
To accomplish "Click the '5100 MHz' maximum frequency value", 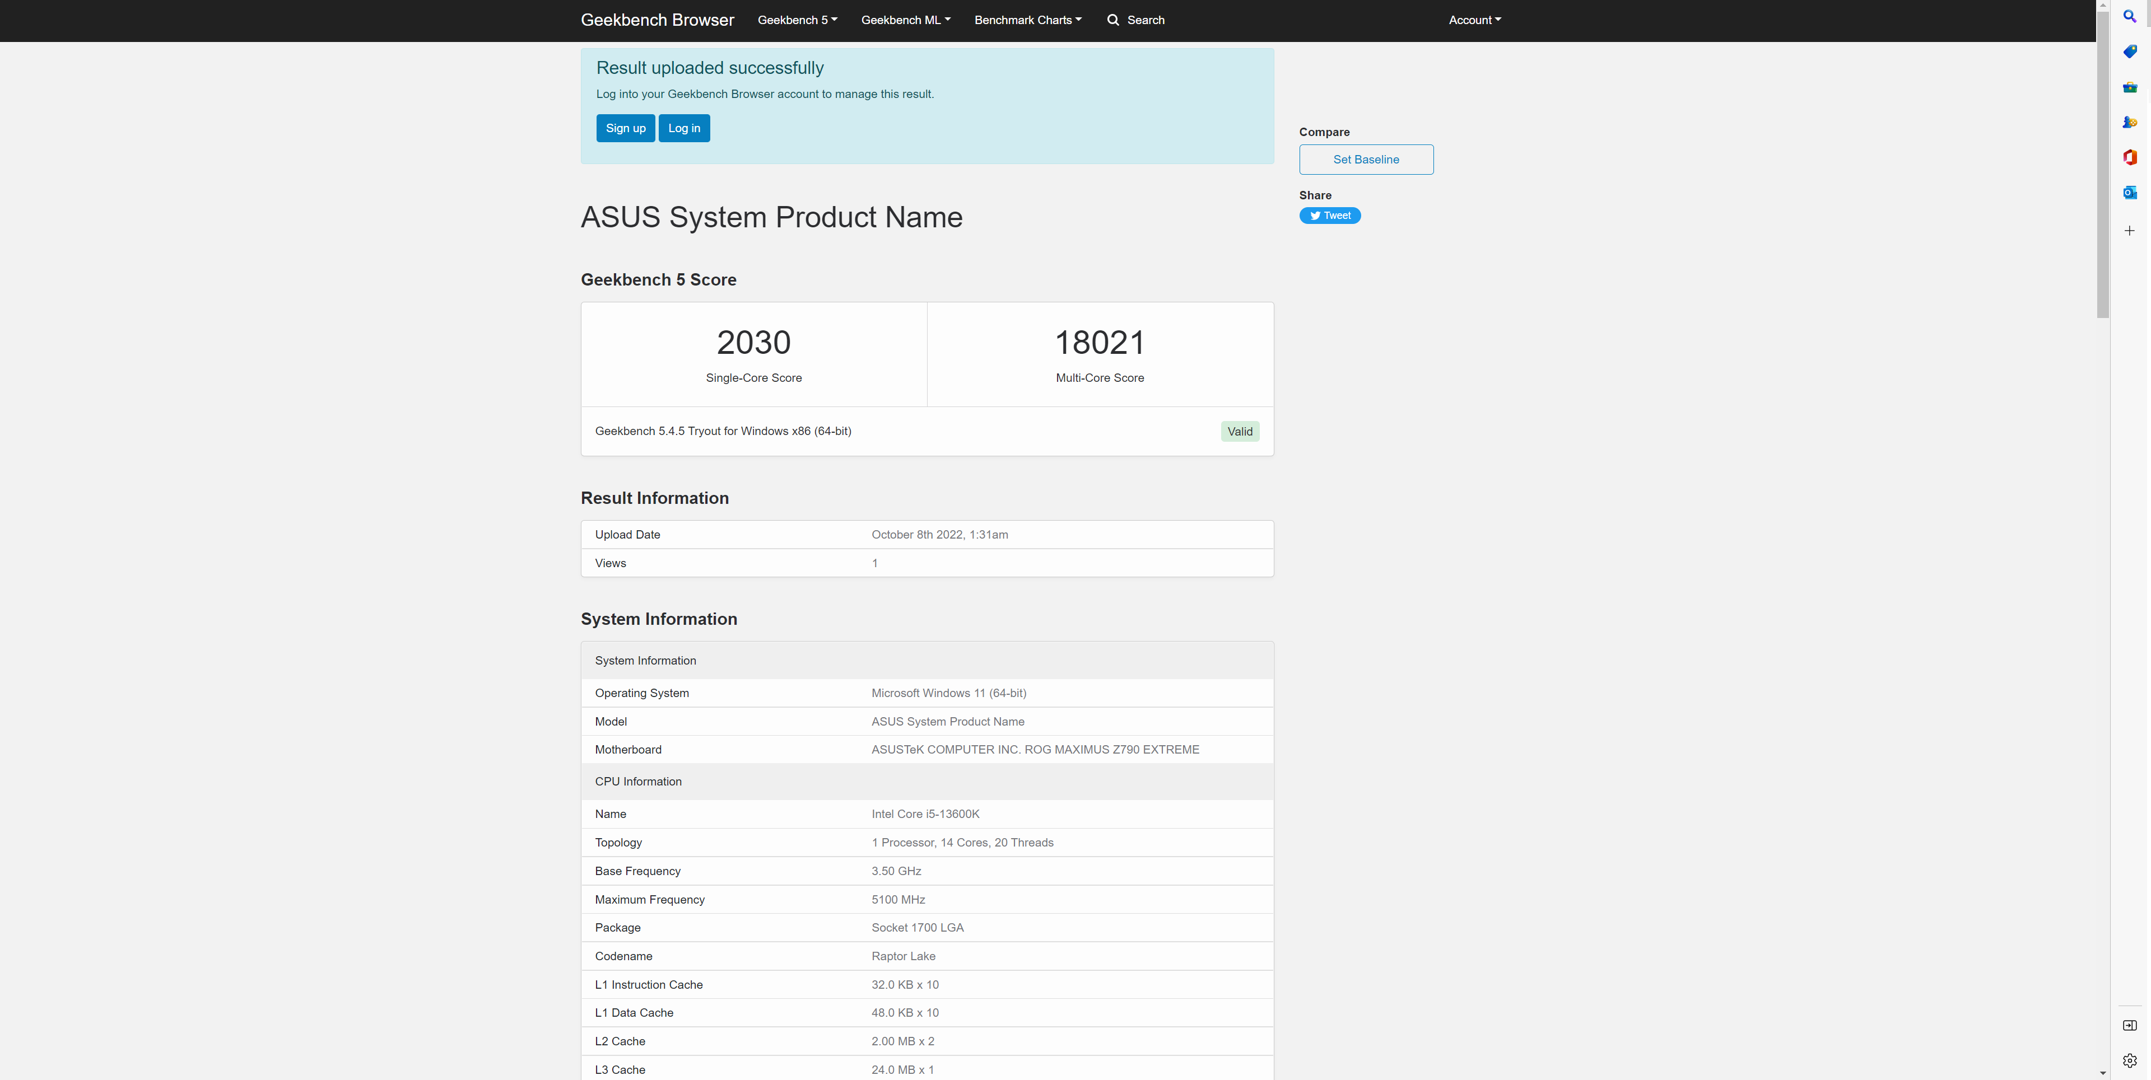I will [x=897, y=900].
